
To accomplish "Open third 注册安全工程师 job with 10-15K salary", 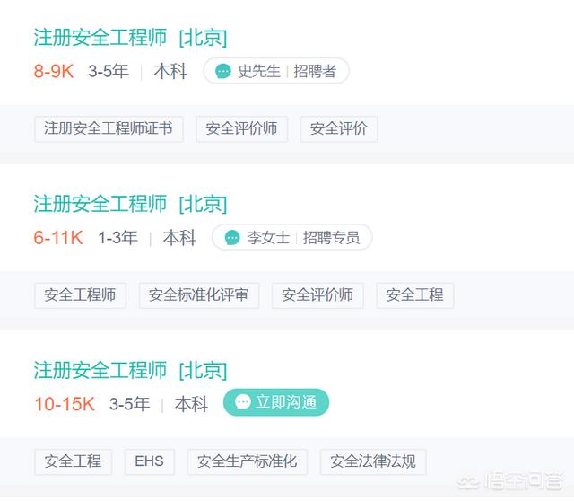I will [x=130, y=370].
